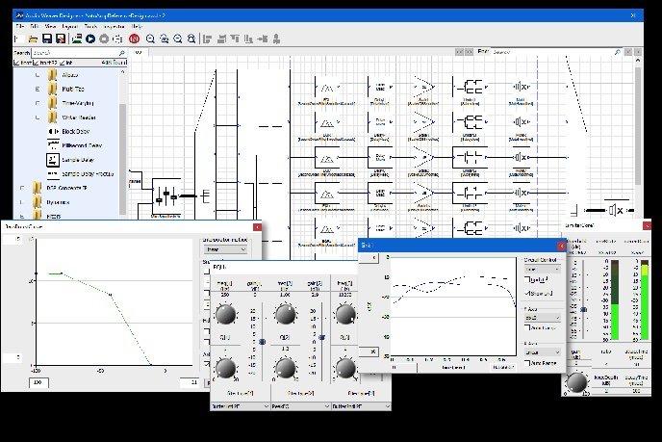Viewport: 662px width, 442px height.
Task: Open the View menu
Action: pos(50,26)
